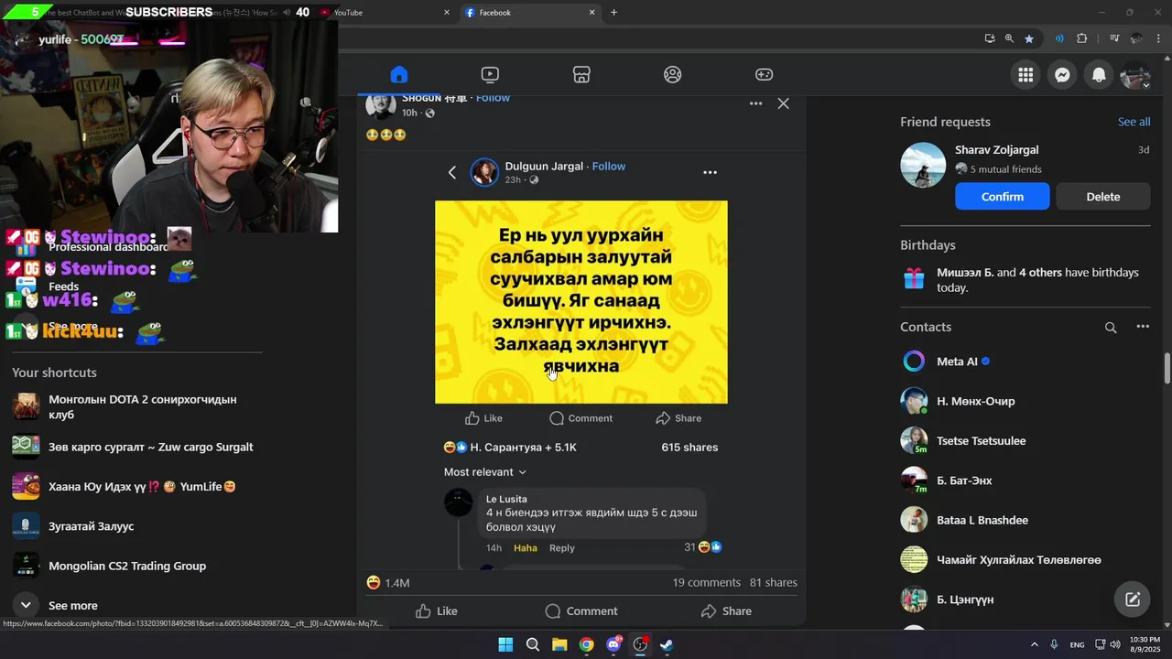Open Steam from the taskbar
Viewport: 1172px width, 659px height.
pos(667,644)
